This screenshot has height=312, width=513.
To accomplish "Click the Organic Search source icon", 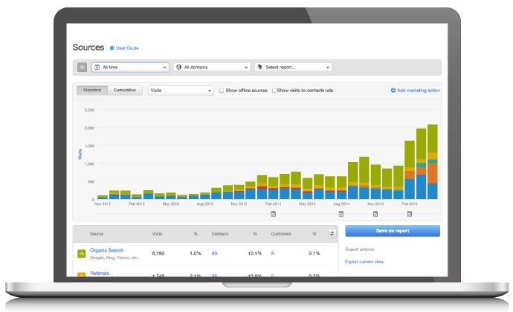I will coord(82,253).
